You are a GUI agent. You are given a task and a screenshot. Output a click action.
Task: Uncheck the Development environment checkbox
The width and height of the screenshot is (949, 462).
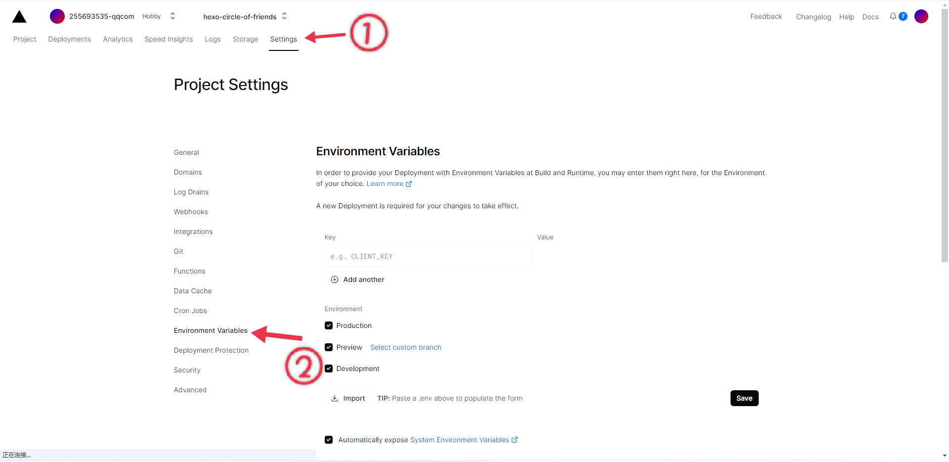(x=329, y=369)
